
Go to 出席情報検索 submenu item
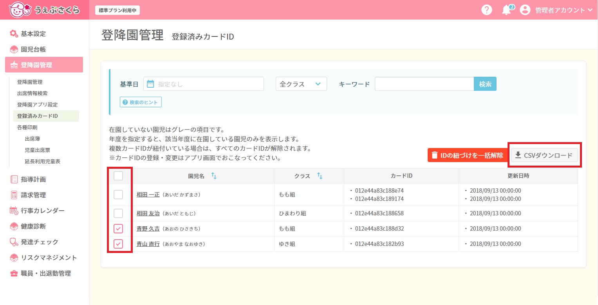33,94
